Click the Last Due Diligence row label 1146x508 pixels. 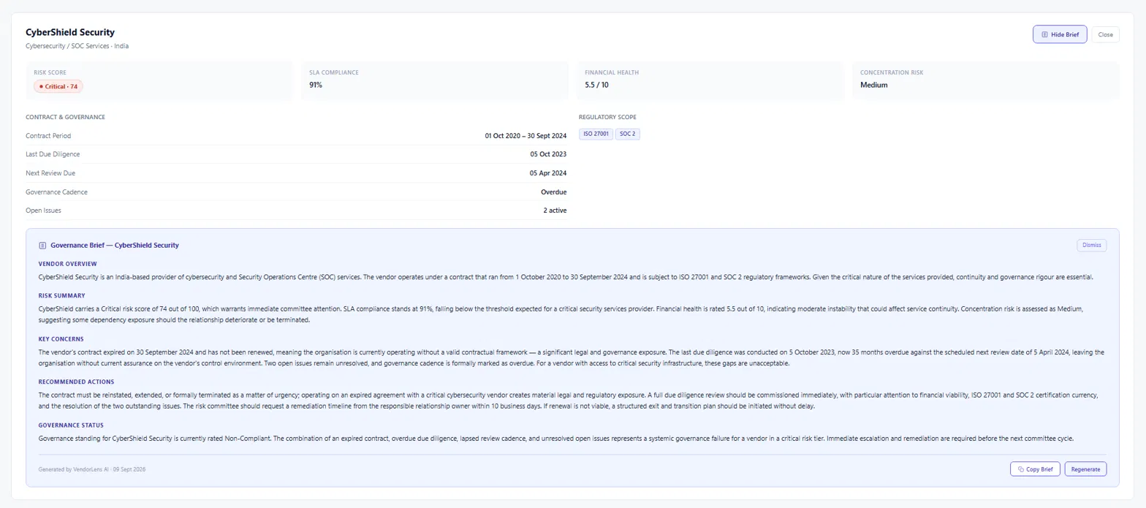click(x=53, y=154)
